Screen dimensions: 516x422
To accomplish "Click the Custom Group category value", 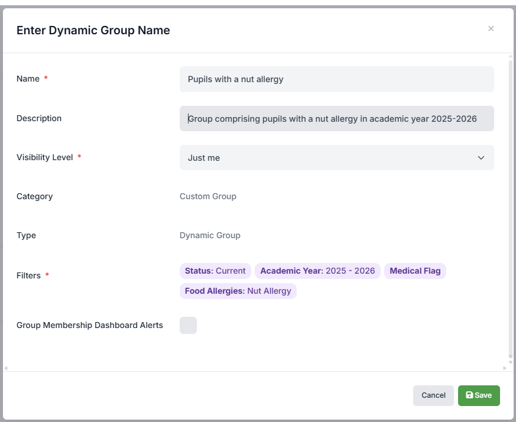I will (208, 196).
